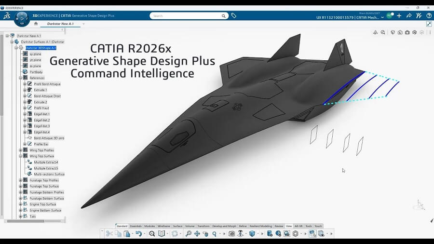Collapse the Darkstar New A.1 root node
The height and width of the screenshot is (244, 434).
click(x=7, y=36)
